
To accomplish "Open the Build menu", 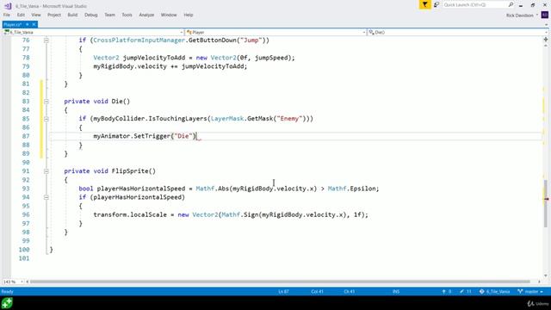I will coord(72,15).
